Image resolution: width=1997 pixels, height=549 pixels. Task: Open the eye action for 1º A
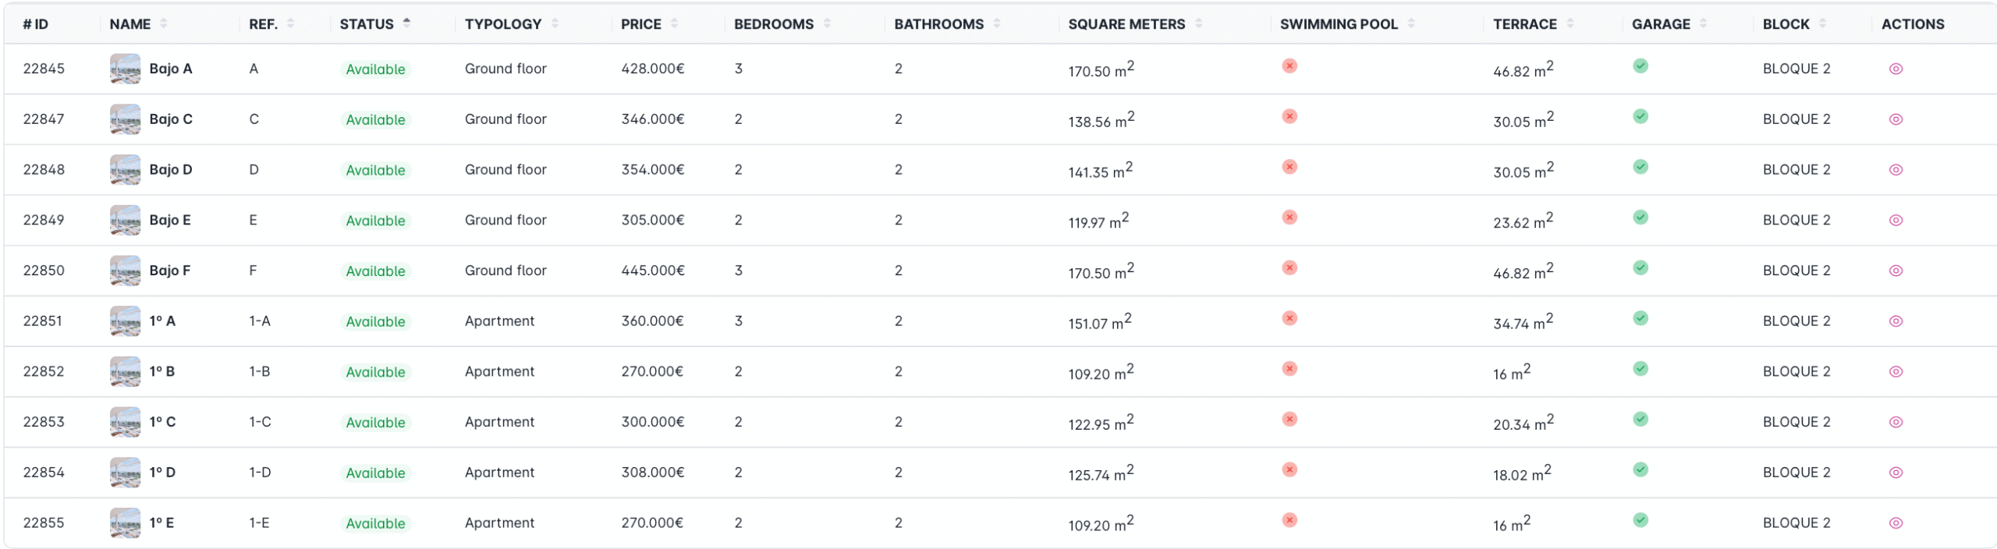(x=1896, y=321)
